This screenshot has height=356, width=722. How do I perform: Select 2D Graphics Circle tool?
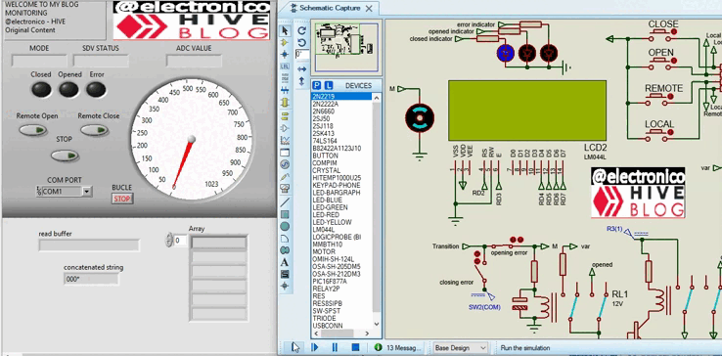285,226
